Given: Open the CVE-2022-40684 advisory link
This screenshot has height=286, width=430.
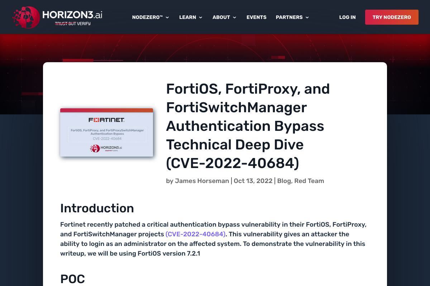Looking at the screenshot, I should point(196,234).
